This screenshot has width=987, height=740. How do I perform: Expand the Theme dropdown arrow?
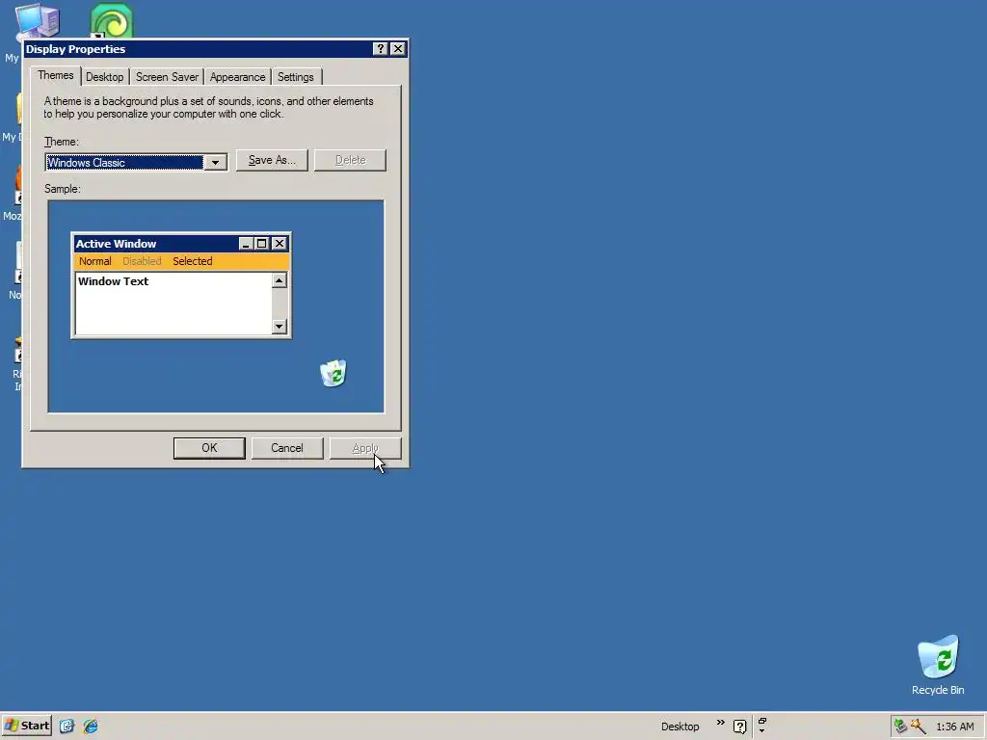click(215, 162)
